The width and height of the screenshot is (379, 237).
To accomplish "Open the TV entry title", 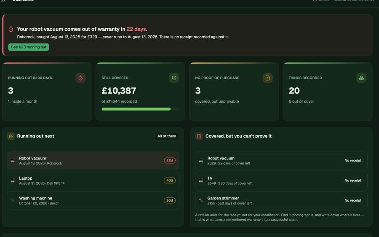I will [210, 178].
